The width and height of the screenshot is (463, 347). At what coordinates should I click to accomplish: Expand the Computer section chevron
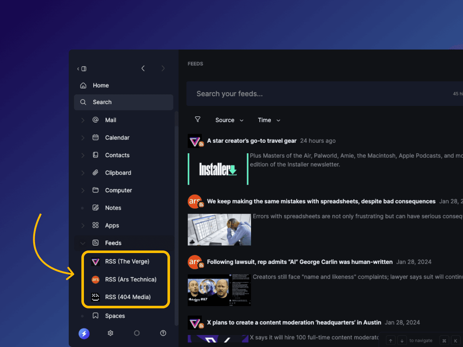point(83,190)
